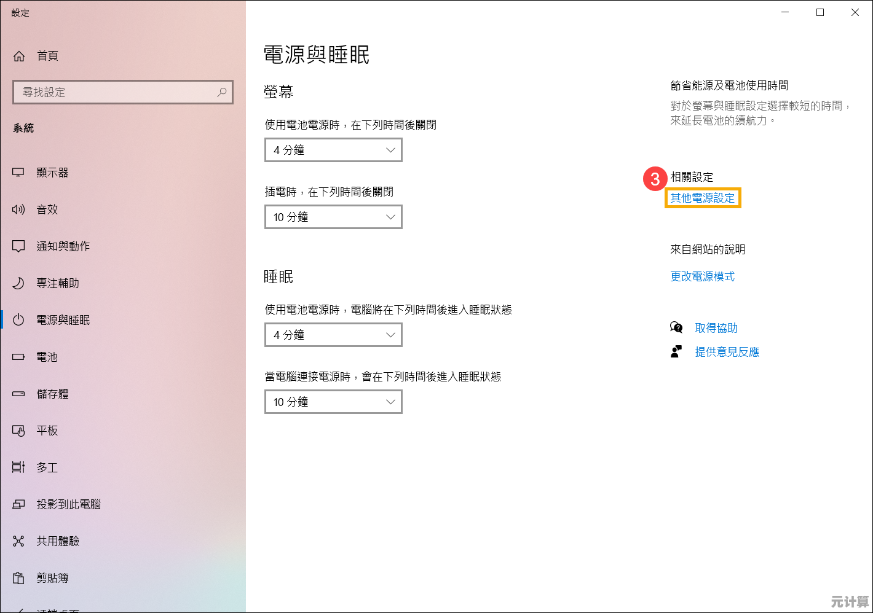Open sleep when plugged in dropdown (10 分鐘)

333,402
